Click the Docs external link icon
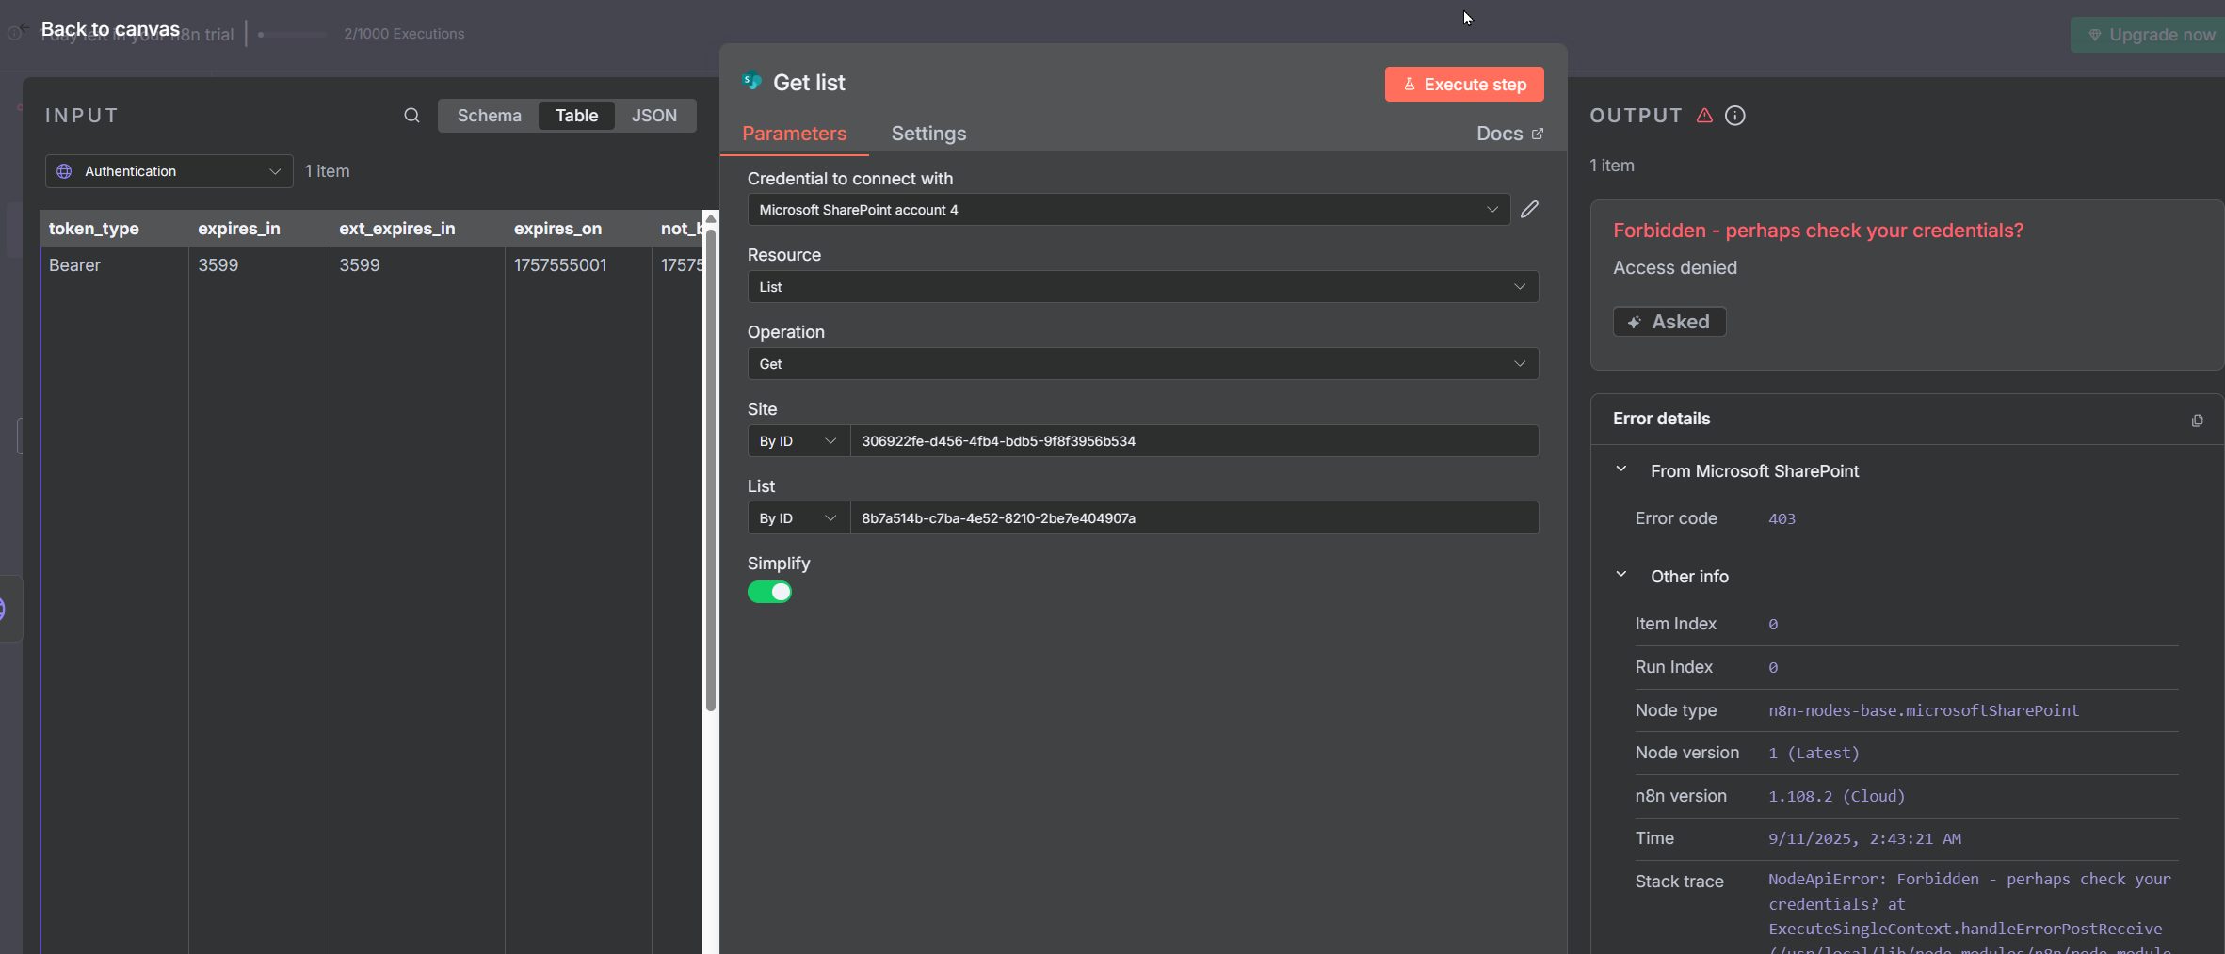 click(x=1538, y=134)
